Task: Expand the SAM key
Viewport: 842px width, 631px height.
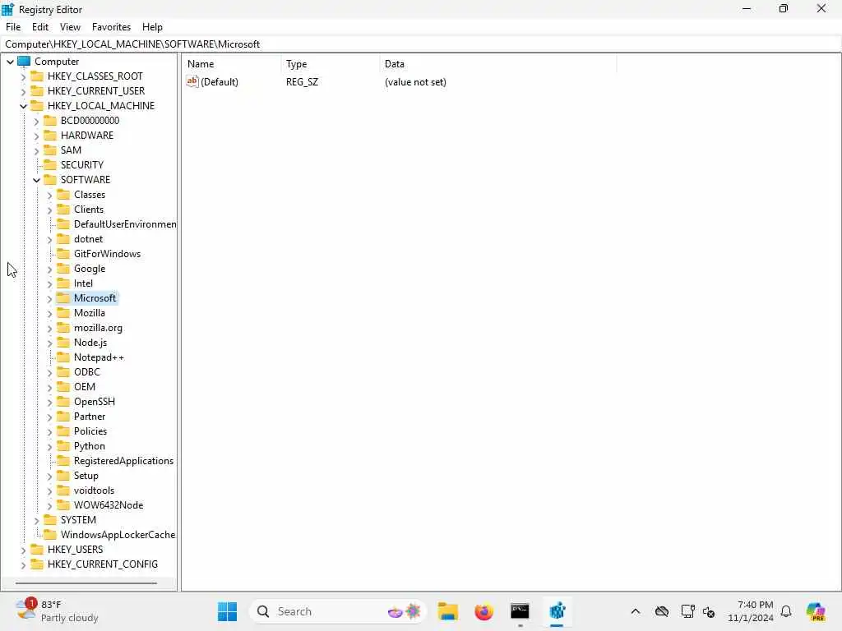Action: coord(36,151)
